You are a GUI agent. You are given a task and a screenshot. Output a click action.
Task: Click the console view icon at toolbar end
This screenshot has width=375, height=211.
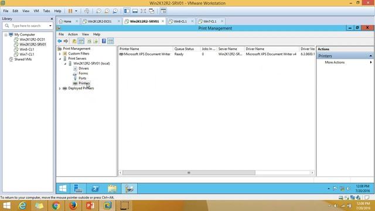(x=163, y=11)
